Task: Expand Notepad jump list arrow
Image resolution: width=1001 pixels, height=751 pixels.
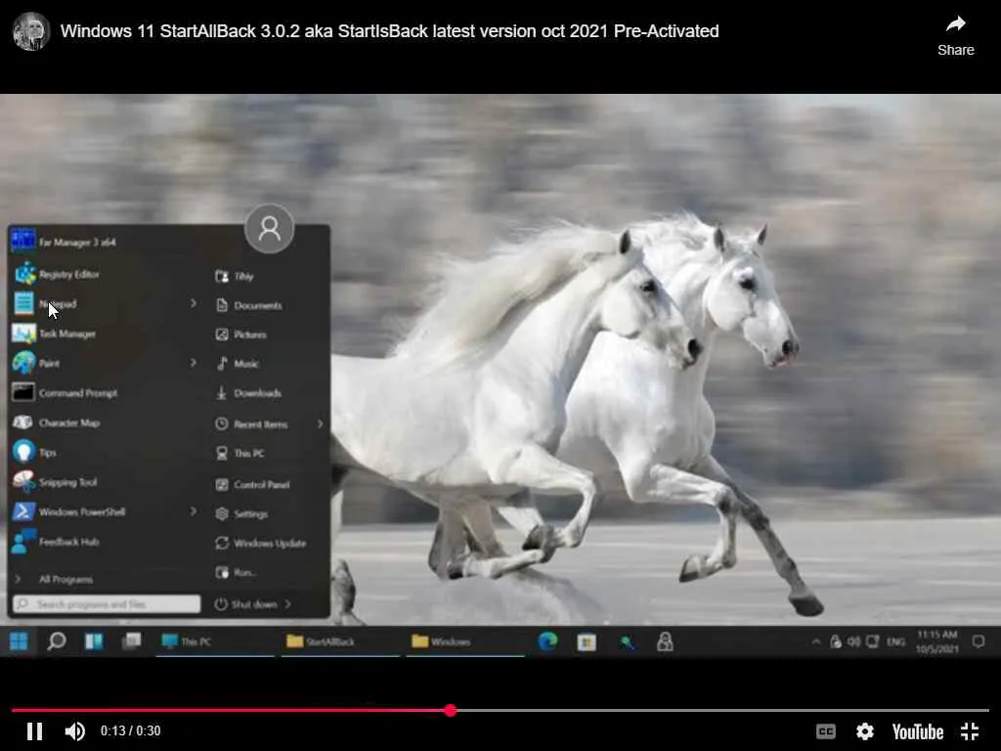Action: pyautogui.click(x=193, y=304)
